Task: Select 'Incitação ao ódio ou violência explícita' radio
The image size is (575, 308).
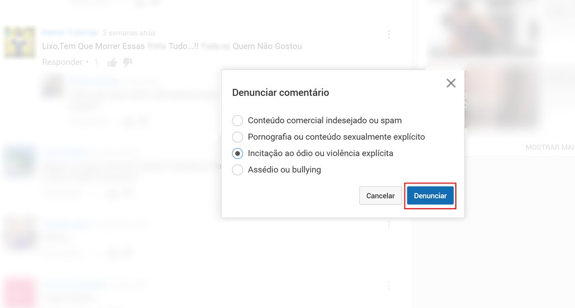Action: point(238,153)
